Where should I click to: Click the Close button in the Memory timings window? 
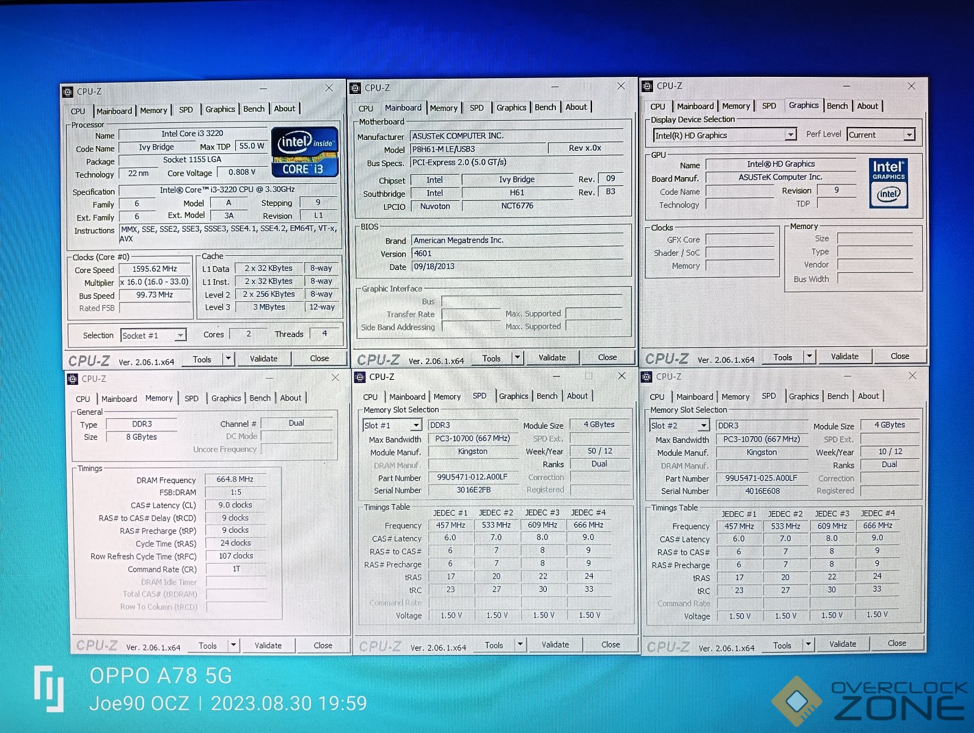tap(323, 645)
